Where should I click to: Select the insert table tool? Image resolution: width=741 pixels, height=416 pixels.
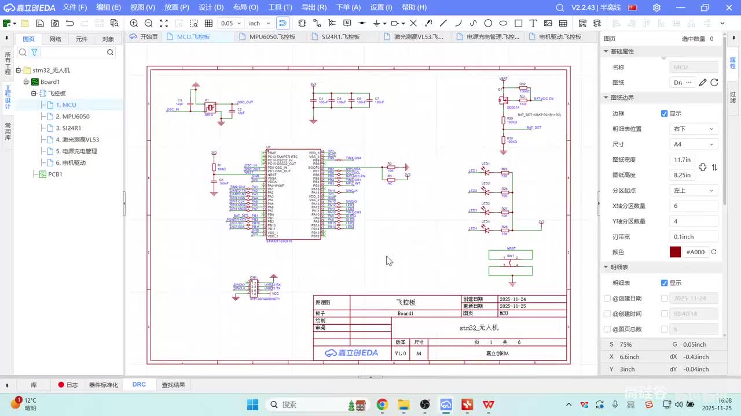click(563, 24)
